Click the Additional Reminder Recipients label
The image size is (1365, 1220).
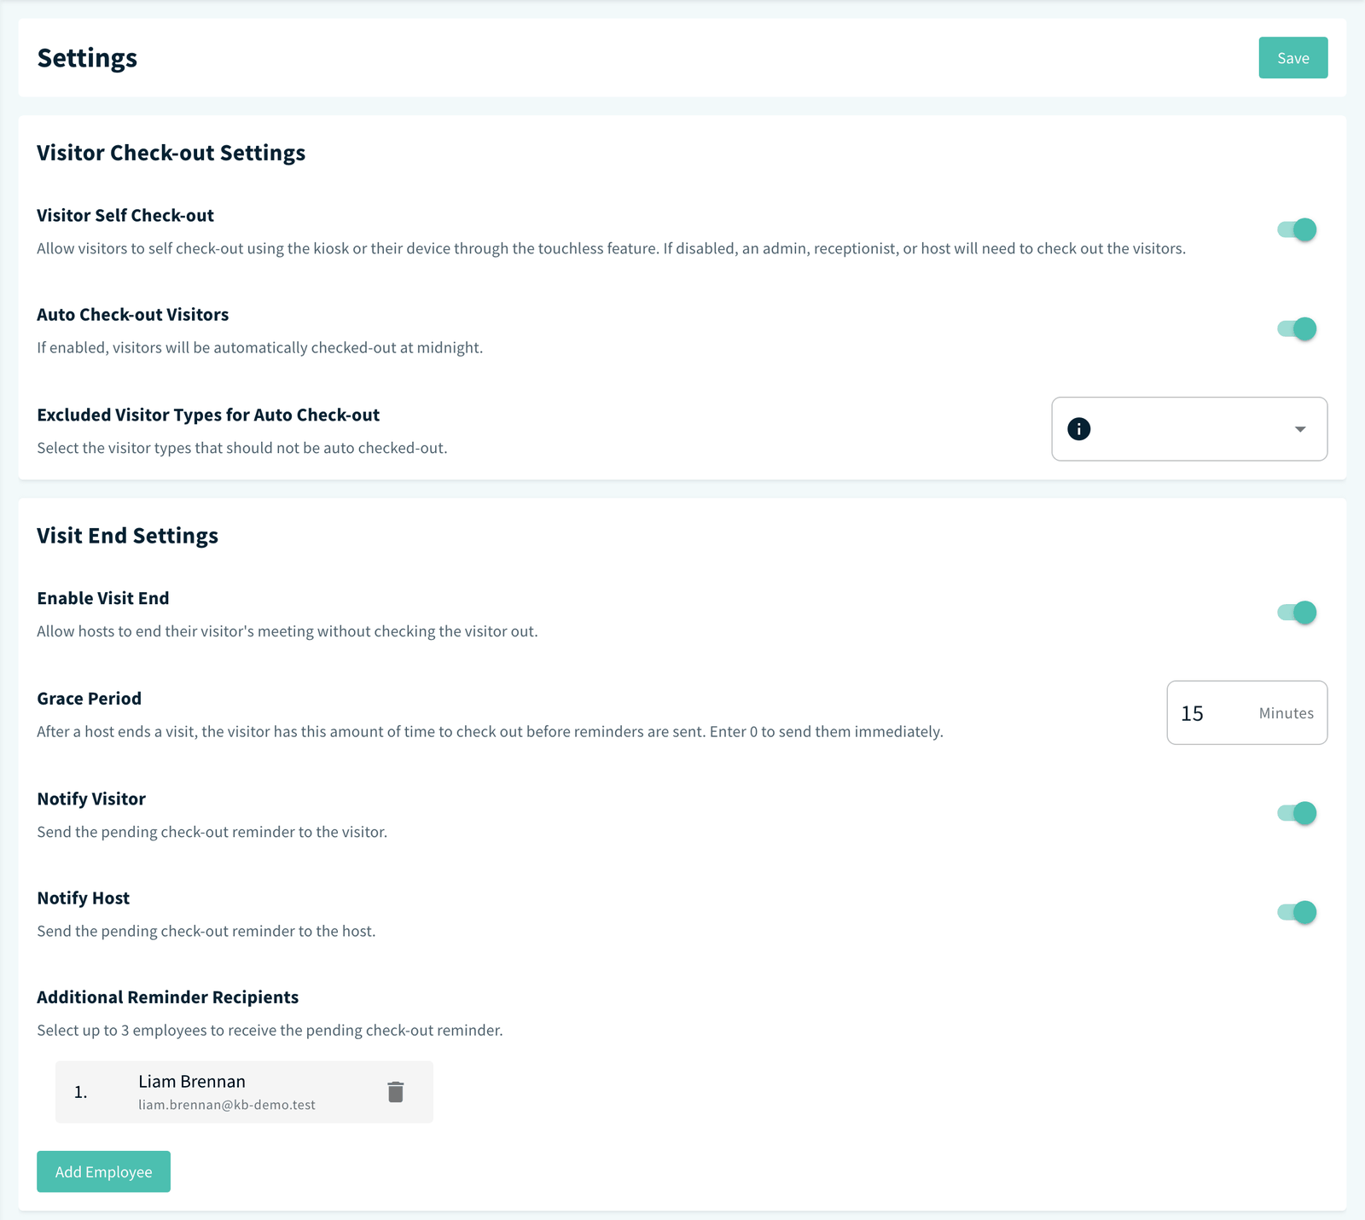pyautogui.click(x=167, y=997)
